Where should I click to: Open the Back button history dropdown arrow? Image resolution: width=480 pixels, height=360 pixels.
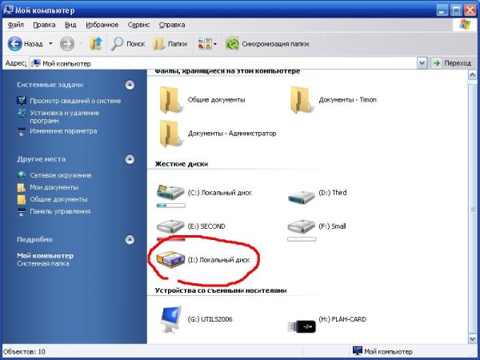point(50,44)
